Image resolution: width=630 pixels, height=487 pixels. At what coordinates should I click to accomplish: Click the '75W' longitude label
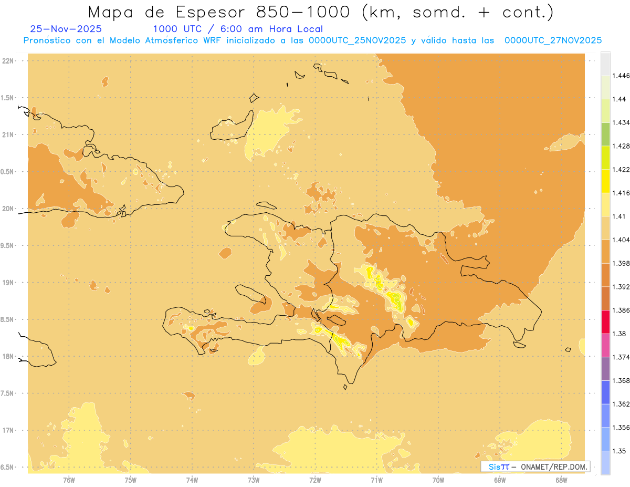pyautogui.click(x=131, y=480)
